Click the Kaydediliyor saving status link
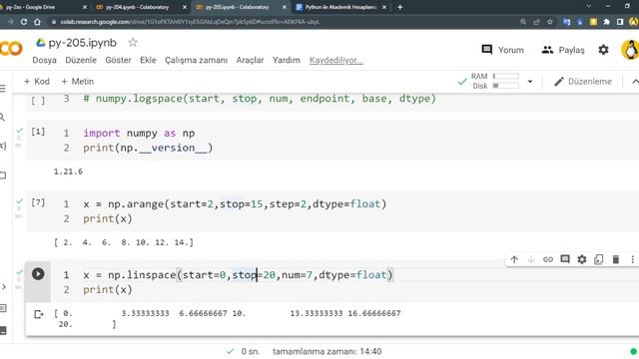 (336, 60)
